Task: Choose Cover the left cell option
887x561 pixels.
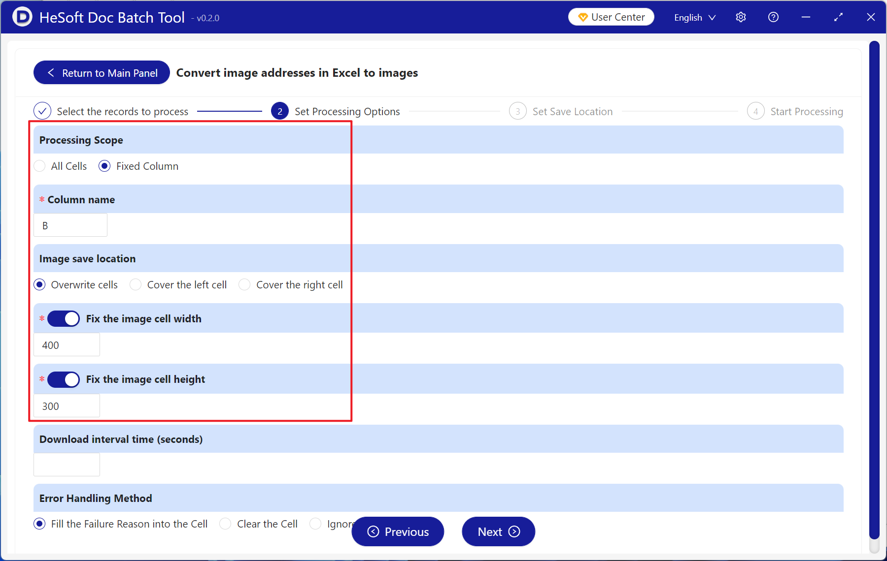Action: [136, 285]
